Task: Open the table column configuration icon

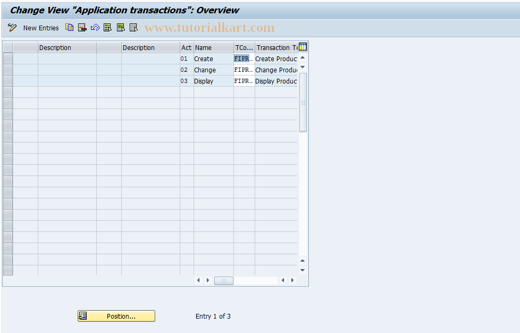Action: click(302, 47)
